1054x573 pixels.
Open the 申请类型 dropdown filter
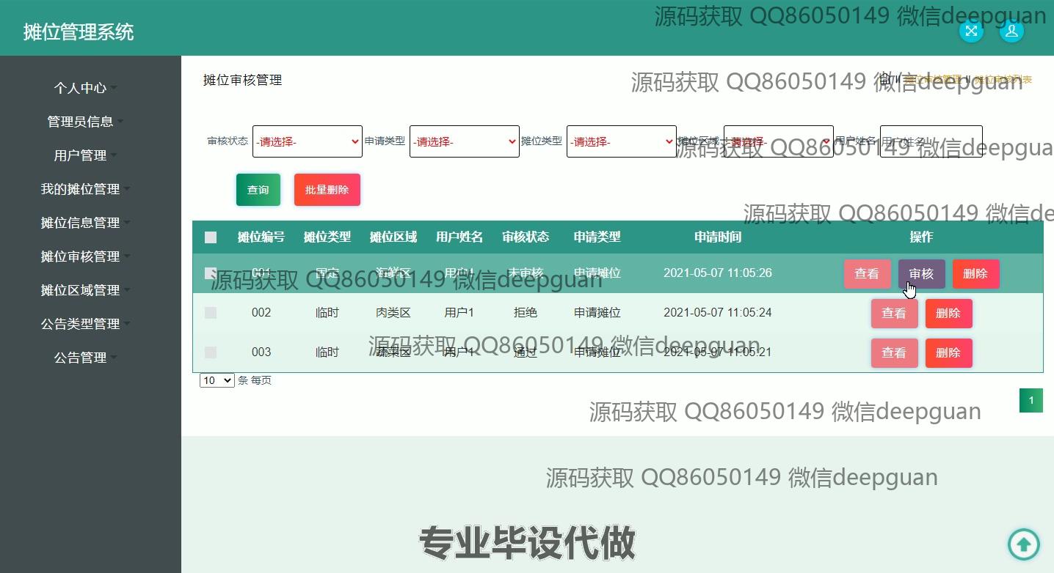464,141
